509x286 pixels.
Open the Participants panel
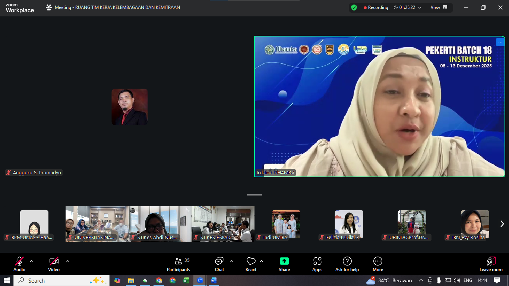tap(178, 264)
